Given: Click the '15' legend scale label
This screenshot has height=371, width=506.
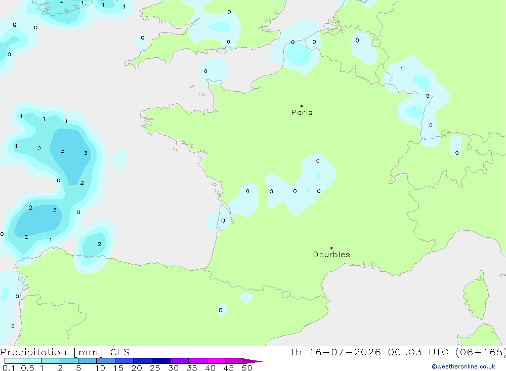Looking at the screenshot, I should point(118,368).
